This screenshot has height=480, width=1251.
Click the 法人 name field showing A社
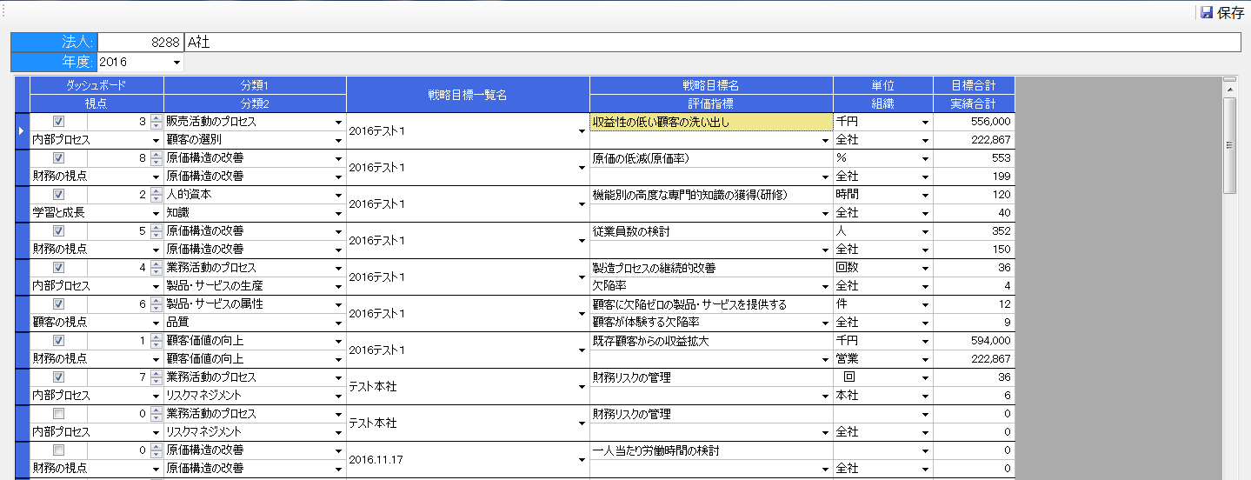[712, 43]
